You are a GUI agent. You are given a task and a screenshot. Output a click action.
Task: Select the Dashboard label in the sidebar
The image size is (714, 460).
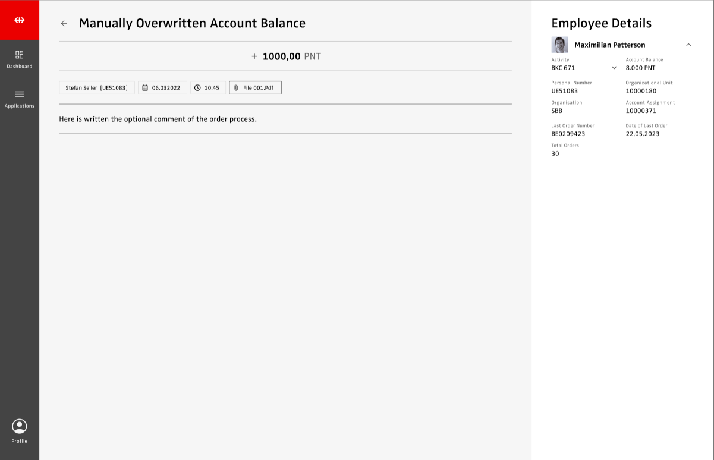click(x=20, y=67)
